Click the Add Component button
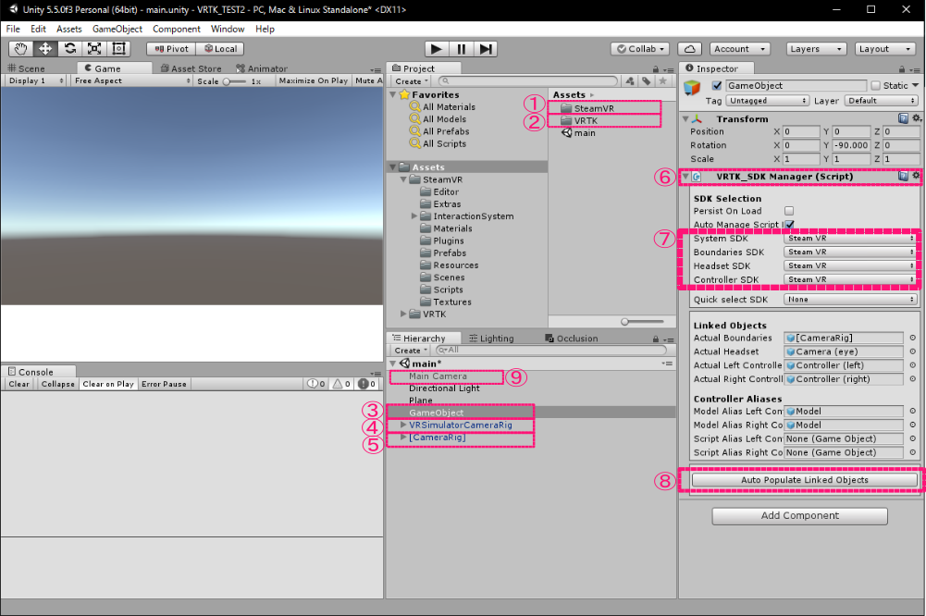926x616 pixels. (x=798, y=516)
